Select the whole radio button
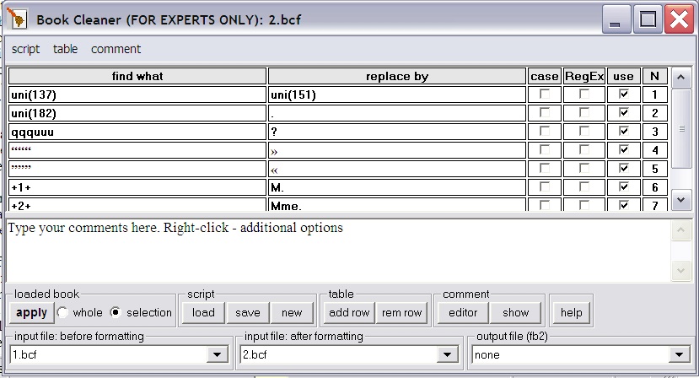Image resolution: width=699 pixels, height=378 pixels. (x=62, y=312)
